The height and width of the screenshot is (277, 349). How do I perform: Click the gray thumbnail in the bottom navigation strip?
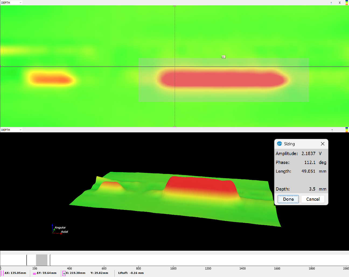click(42, 260)
